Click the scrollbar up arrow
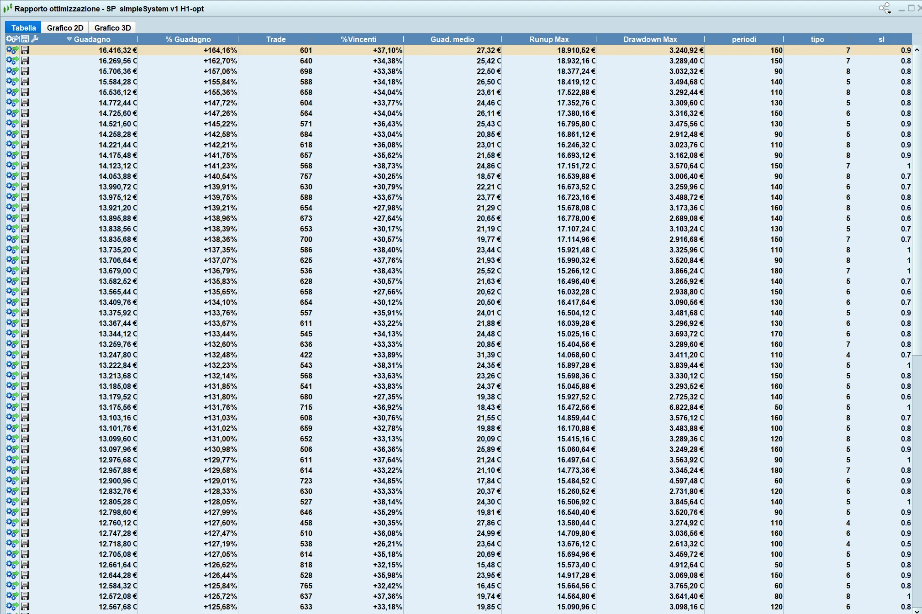Viewport: 922px width, 614px height. pyautogui.click(x=917, y=50)
